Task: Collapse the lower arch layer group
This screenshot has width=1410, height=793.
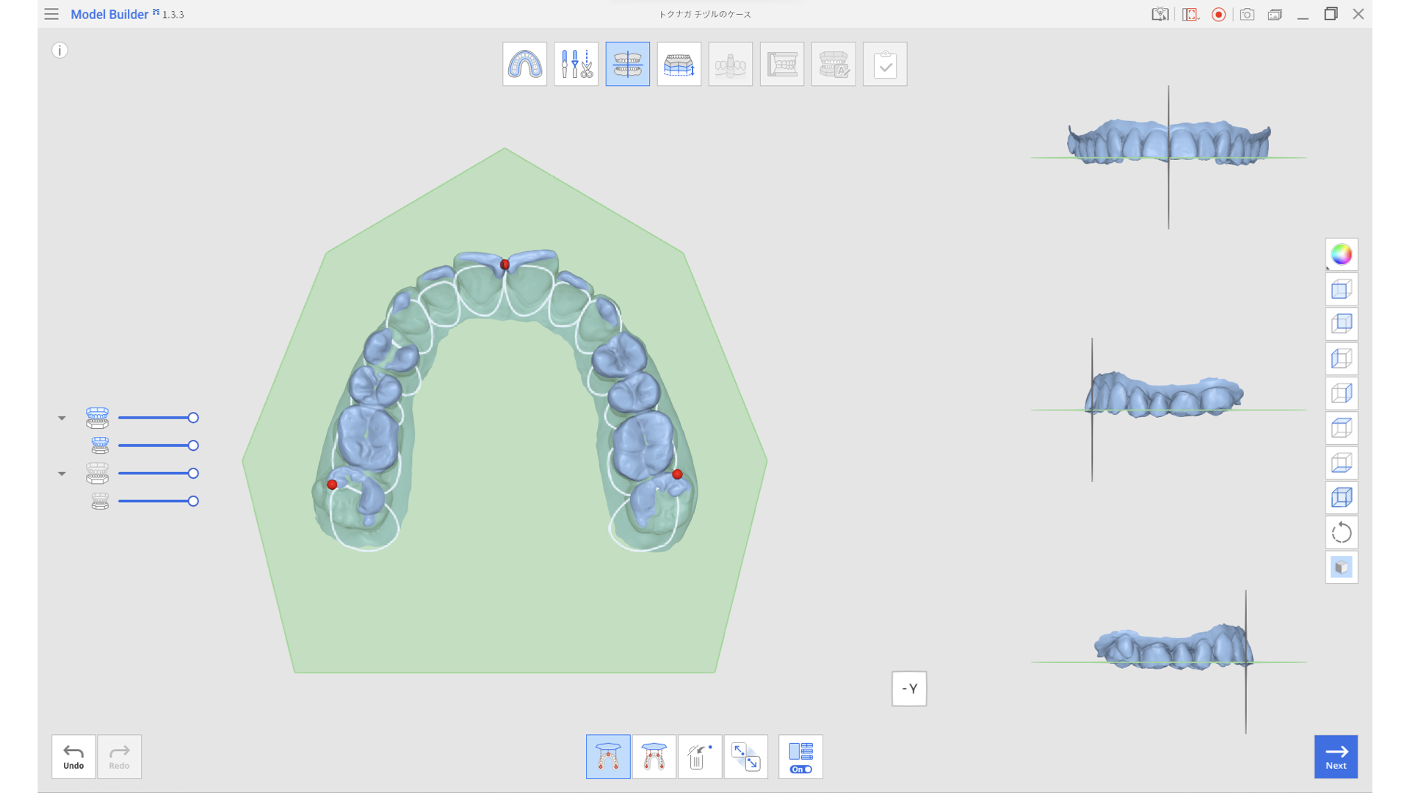Action: (62, 474)
